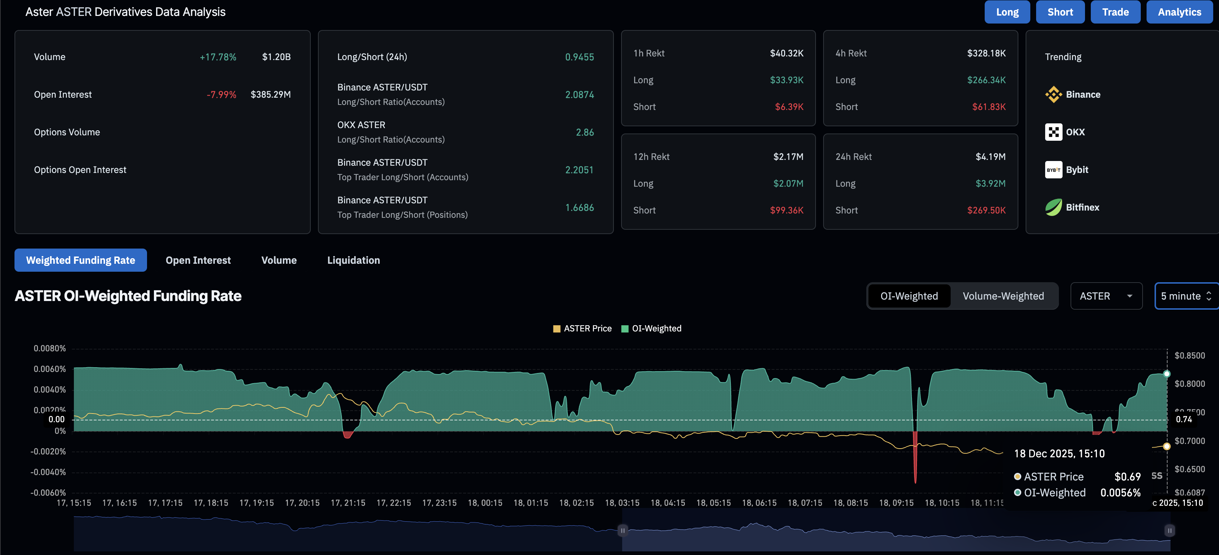1219x555 pixels.
Task: Switch chart to Volume-Weighted mode
Action: 1003,296
